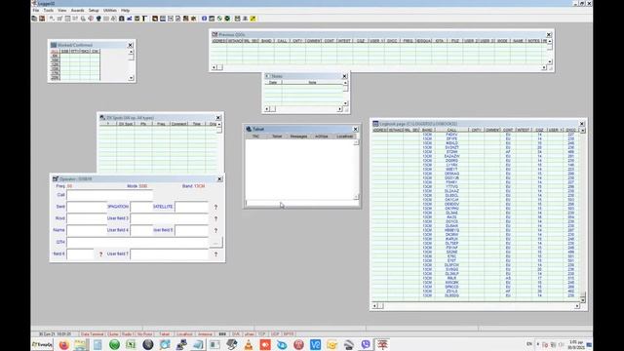This screenshot has height=351, width=624.
Task: Click the User field 3 input
Action: coord(169,218)
